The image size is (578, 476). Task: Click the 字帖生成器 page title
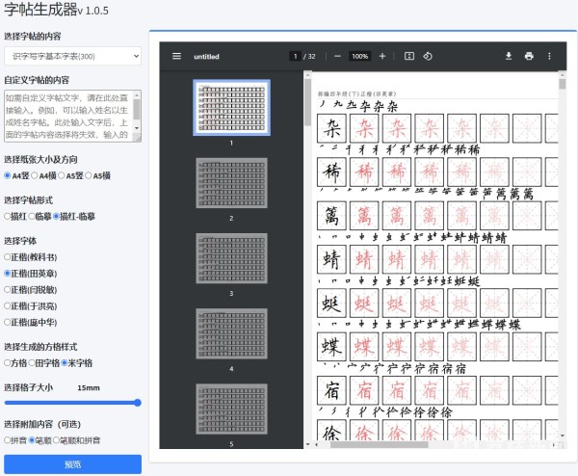[x=40, y=10]
